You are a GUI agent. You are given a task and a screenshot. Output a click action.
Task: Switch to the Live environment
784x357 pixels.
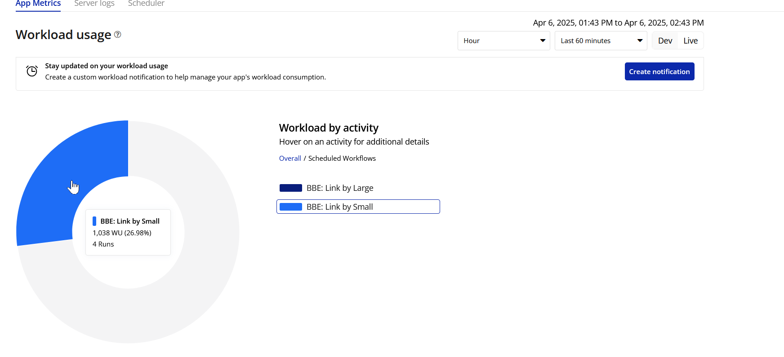(x=690, y=41)
